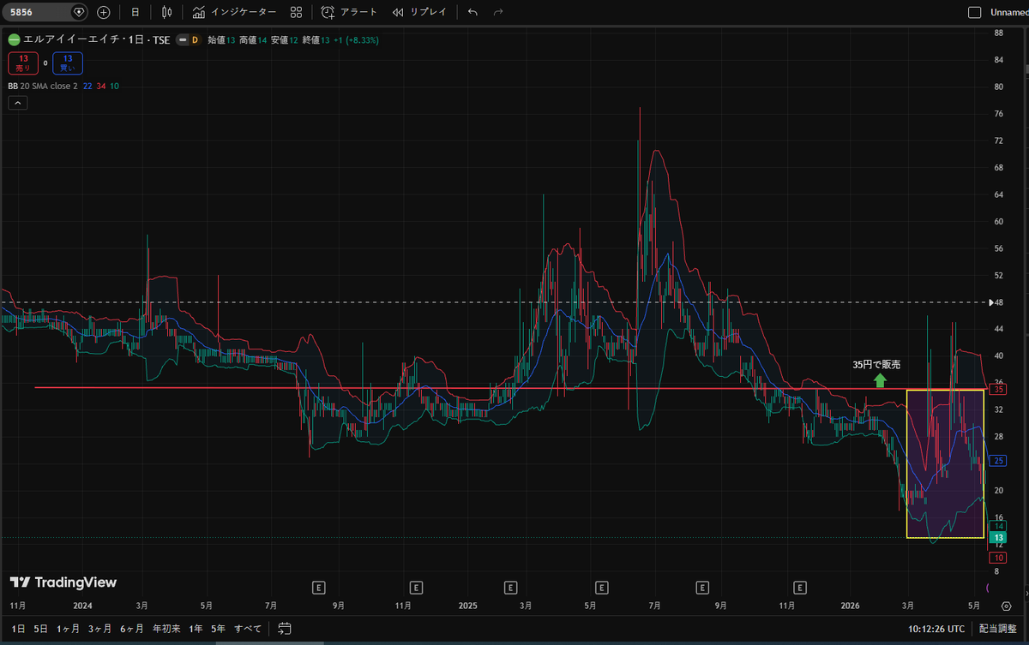Select the 1年 date range

tap(196, 629)
